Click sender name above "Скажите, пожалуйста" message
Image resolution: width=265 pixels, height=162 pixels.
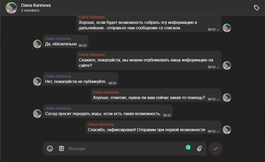tap(92, 55)
